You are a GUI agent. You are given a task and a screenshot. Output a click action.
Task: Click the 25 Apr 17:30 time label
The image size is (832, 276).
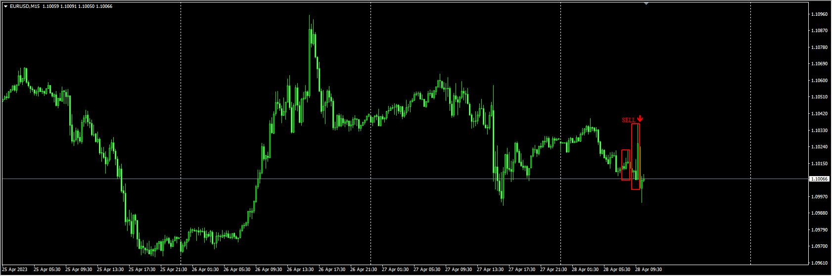pyautogui.click(x=142, y=270)
